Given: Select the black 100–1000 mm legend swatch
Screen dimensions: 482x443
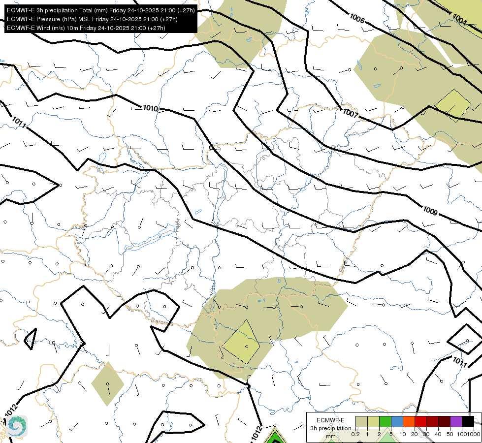Looking at the screenshot, I should pos(468,422).
